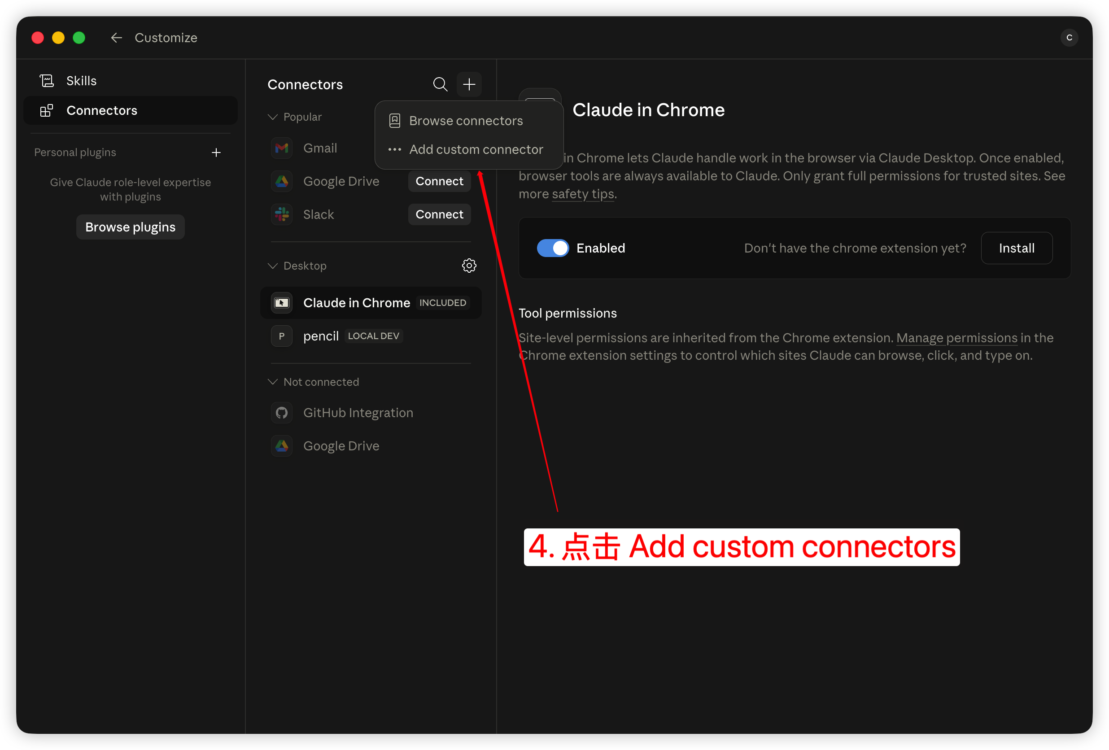Click the LOCAL DEV badge

click(373, 336)
